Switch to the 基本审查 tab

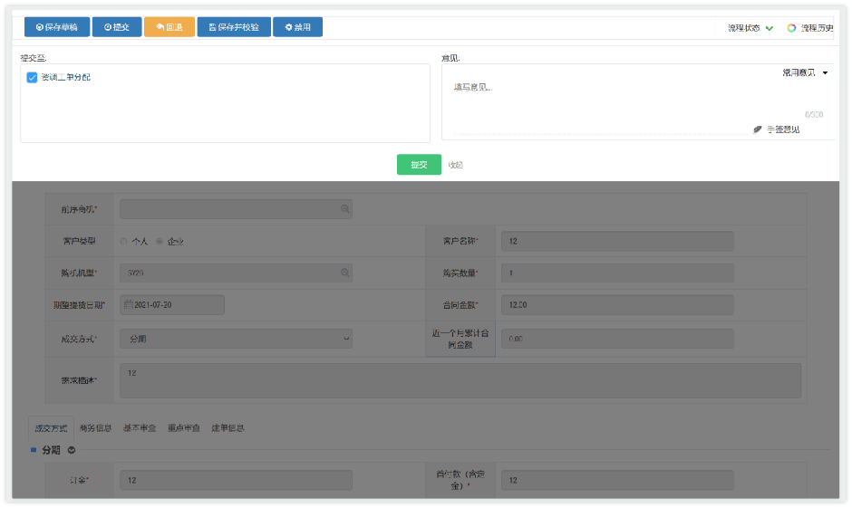click(140, 427)
